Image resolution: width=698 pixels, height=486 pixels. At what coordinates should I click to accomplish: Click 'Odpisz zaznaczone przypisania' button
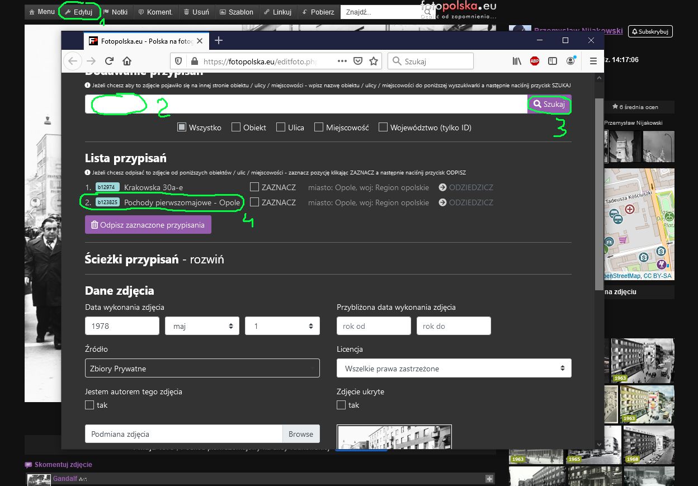point(148,224)
